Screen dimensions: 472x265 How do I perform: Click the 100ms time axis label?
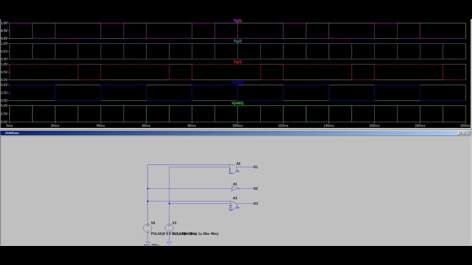click(237, 126)
